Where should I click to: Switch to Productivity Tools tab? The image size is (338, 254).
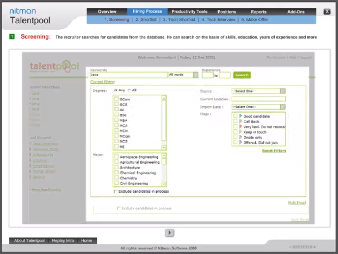pos(189,12)
